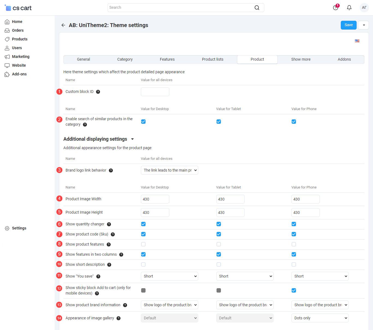This screenshot has height=330, width=373.
Task: Show help for sticky Add to cart block
Action: click(x=97, y=293)
